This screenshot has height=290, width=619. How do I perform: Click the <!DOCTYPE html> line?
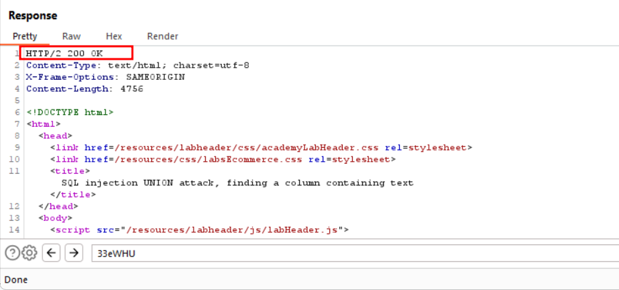(71, 112)
